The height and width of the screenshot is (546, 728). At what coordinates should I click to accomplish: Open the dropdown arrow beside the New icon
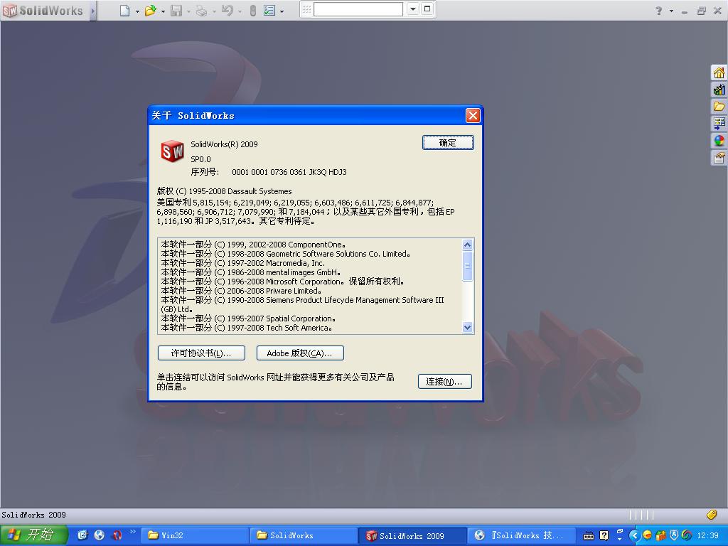coord(137,11)
